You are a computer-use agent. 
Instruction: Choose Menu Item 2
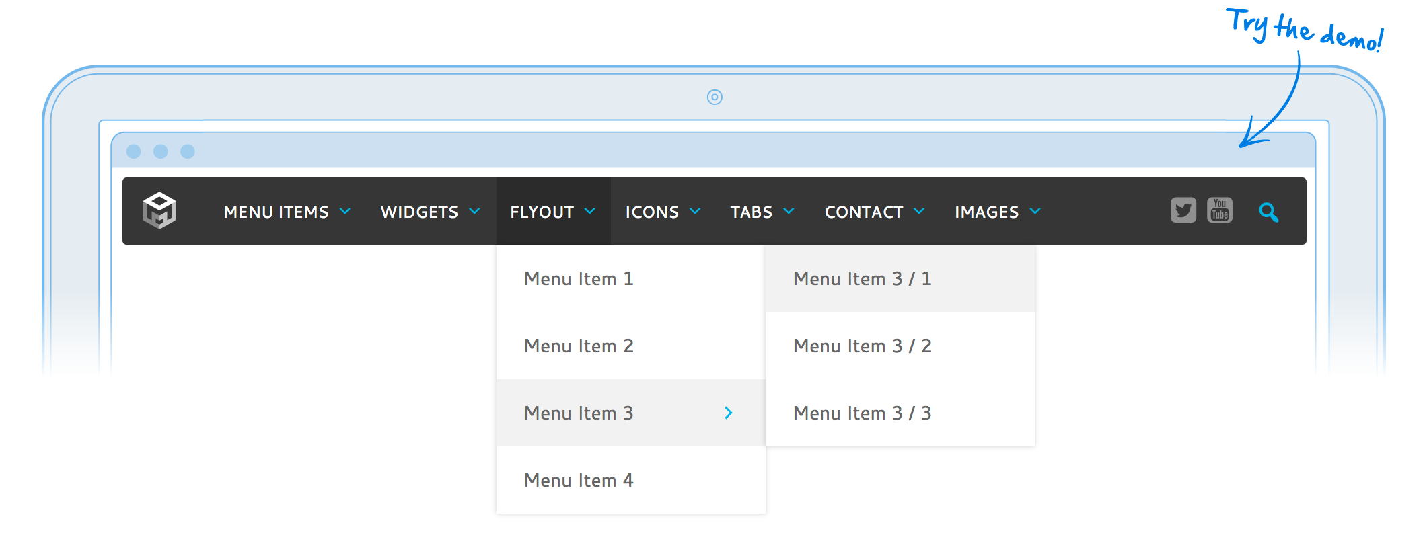coord(579,346)
